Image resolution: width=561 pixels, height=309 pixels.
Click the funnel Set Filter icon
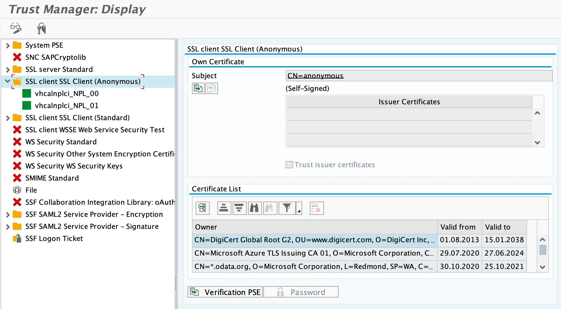pos(287,208)
